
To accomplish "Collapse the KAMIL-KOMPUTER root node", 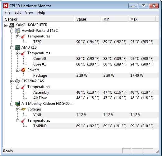I will (6, 25).
